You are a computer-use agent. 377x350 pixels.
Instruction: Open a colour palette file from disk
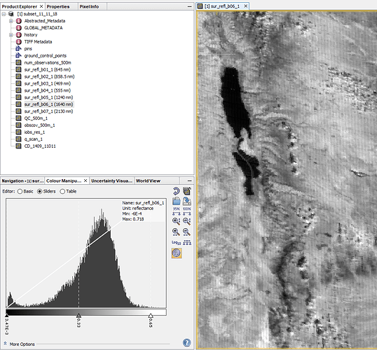(x=177, y=202)
